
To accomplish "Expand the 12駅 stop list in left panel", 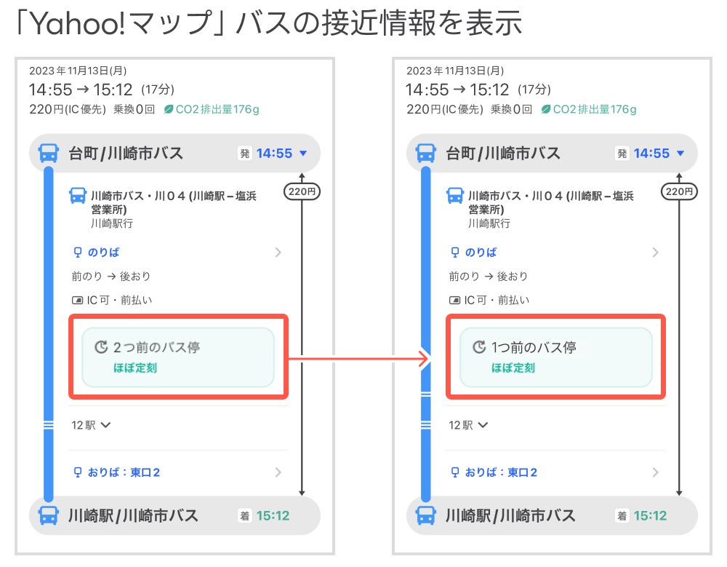I will pos(91,425).
